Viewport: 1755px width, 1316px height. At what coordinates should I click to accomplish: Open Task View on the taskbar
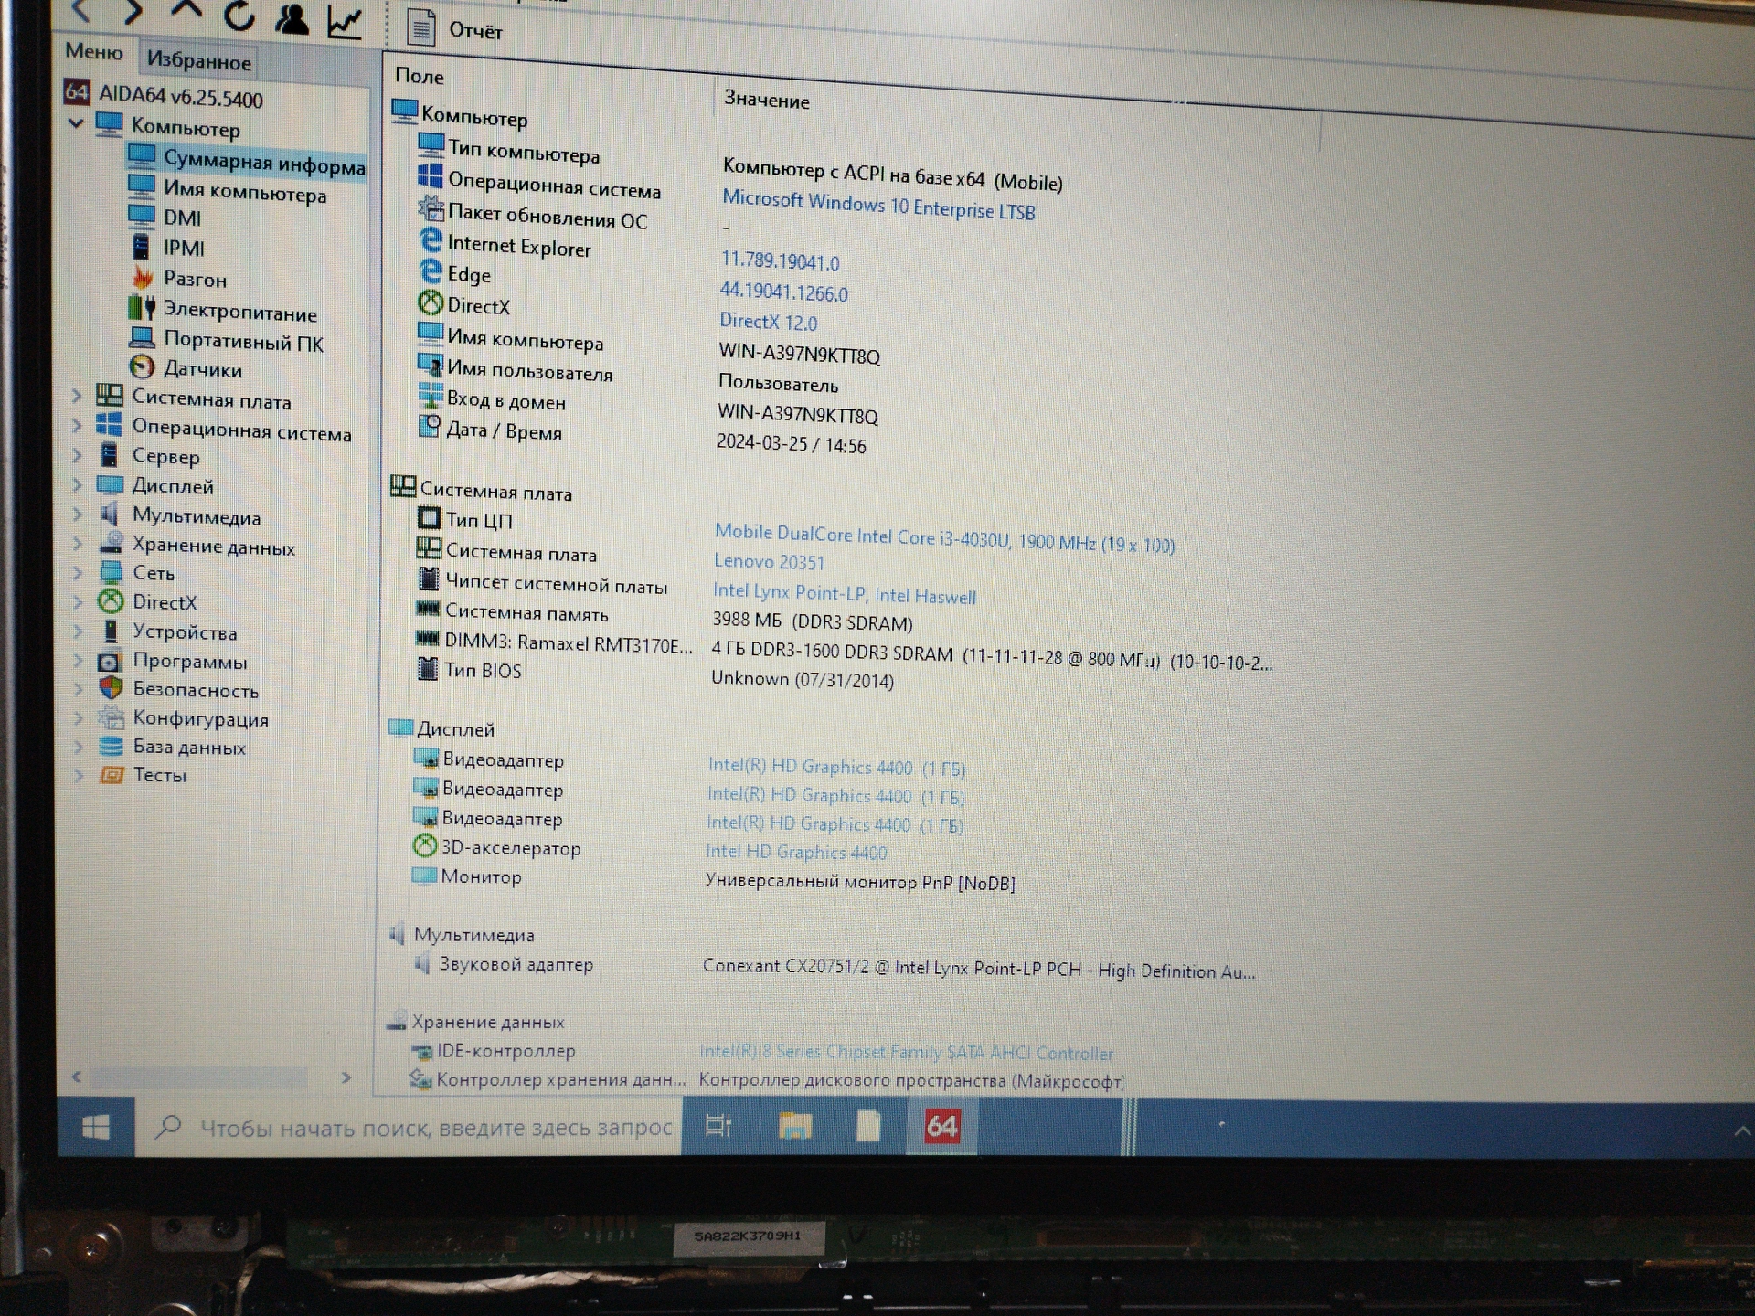tap(718, 1126)
